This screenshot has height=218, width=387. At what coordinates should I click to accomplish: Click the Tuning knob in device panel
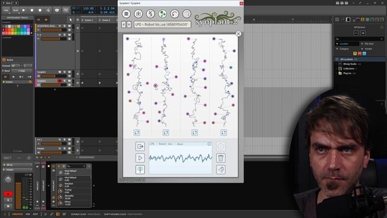coord(60,191)
